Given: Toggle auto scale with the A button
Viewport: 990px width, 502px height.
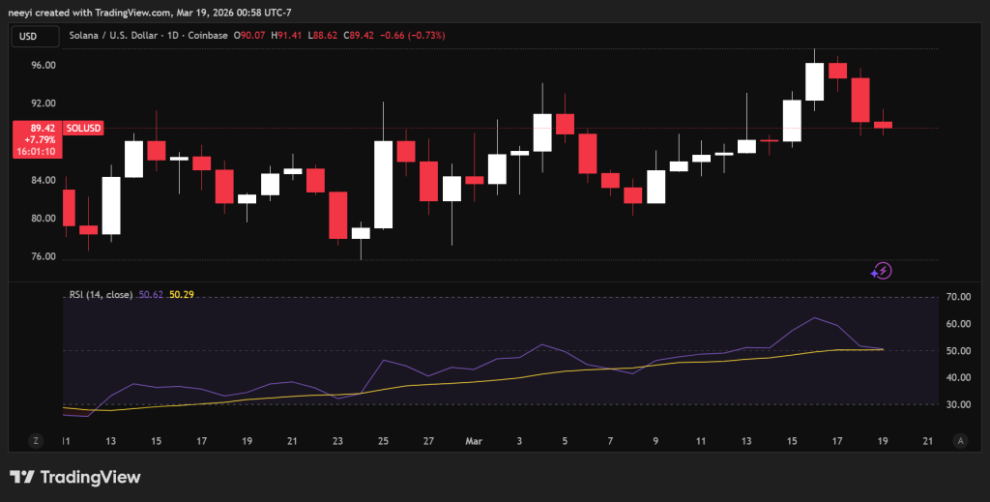Looking at the screenshot, I should point(960,441).
